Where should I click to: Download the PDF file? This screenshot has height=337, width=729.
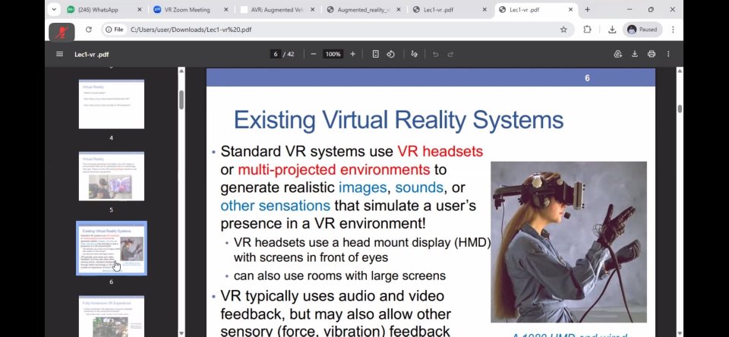coord(635,54)
